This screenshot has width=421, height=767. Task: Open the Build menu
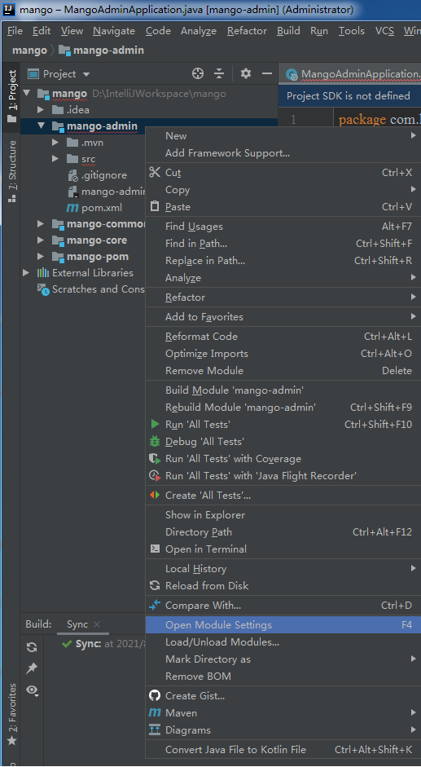tap(288, 31)
